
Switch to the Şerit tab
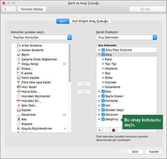click(x=63, y=21)
